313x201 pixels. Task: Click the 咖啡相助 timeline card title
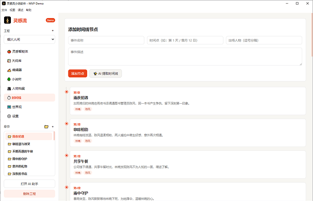(81, 129)
